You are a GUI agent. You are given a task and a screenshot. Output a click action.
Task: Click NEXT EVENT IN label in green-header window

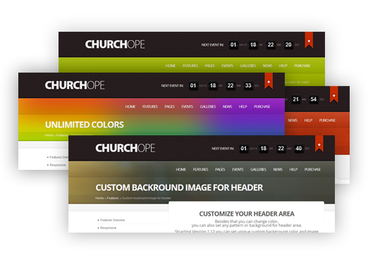[212, 44]
